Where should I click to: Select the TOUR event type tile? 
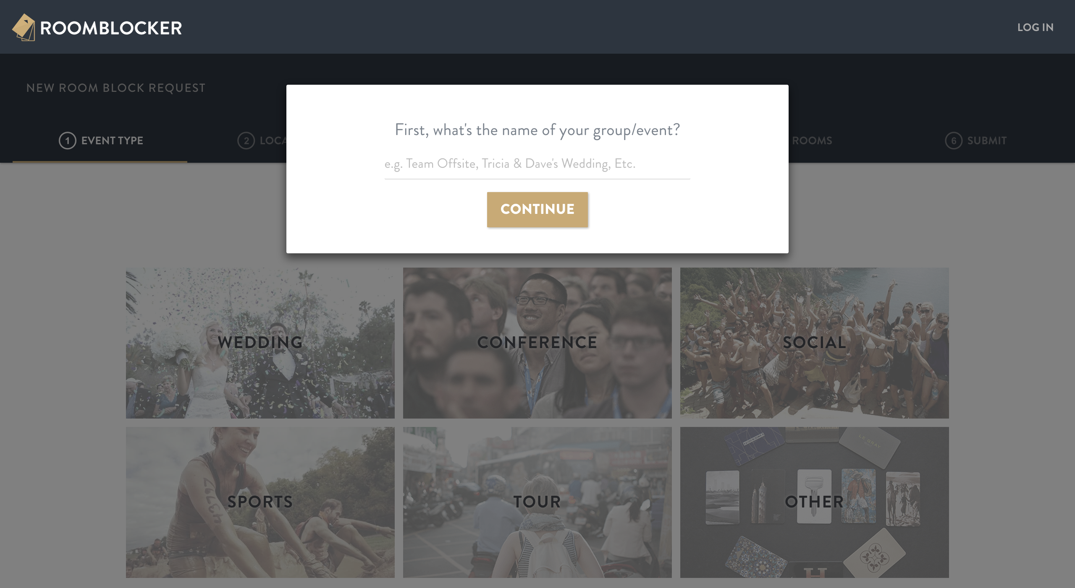point(537,502)
